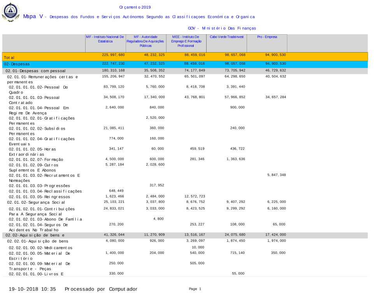Viewport: 389px width, 301px height.
Task: Select the 'Mapa V' heading
Action: tap(33, 16)
